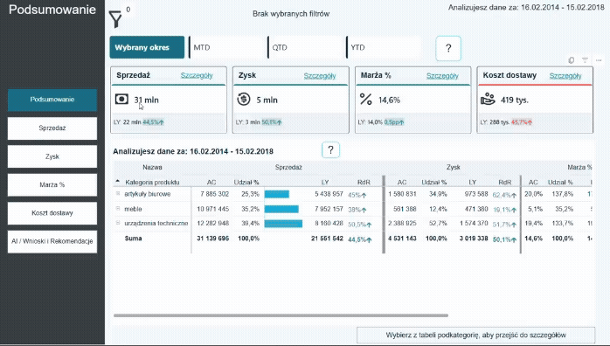Image resolution: width=610 pixels, height=346 pixels.
Task: Open Szczegóły link on Sprzedaż card
Action: pos(197,75)
